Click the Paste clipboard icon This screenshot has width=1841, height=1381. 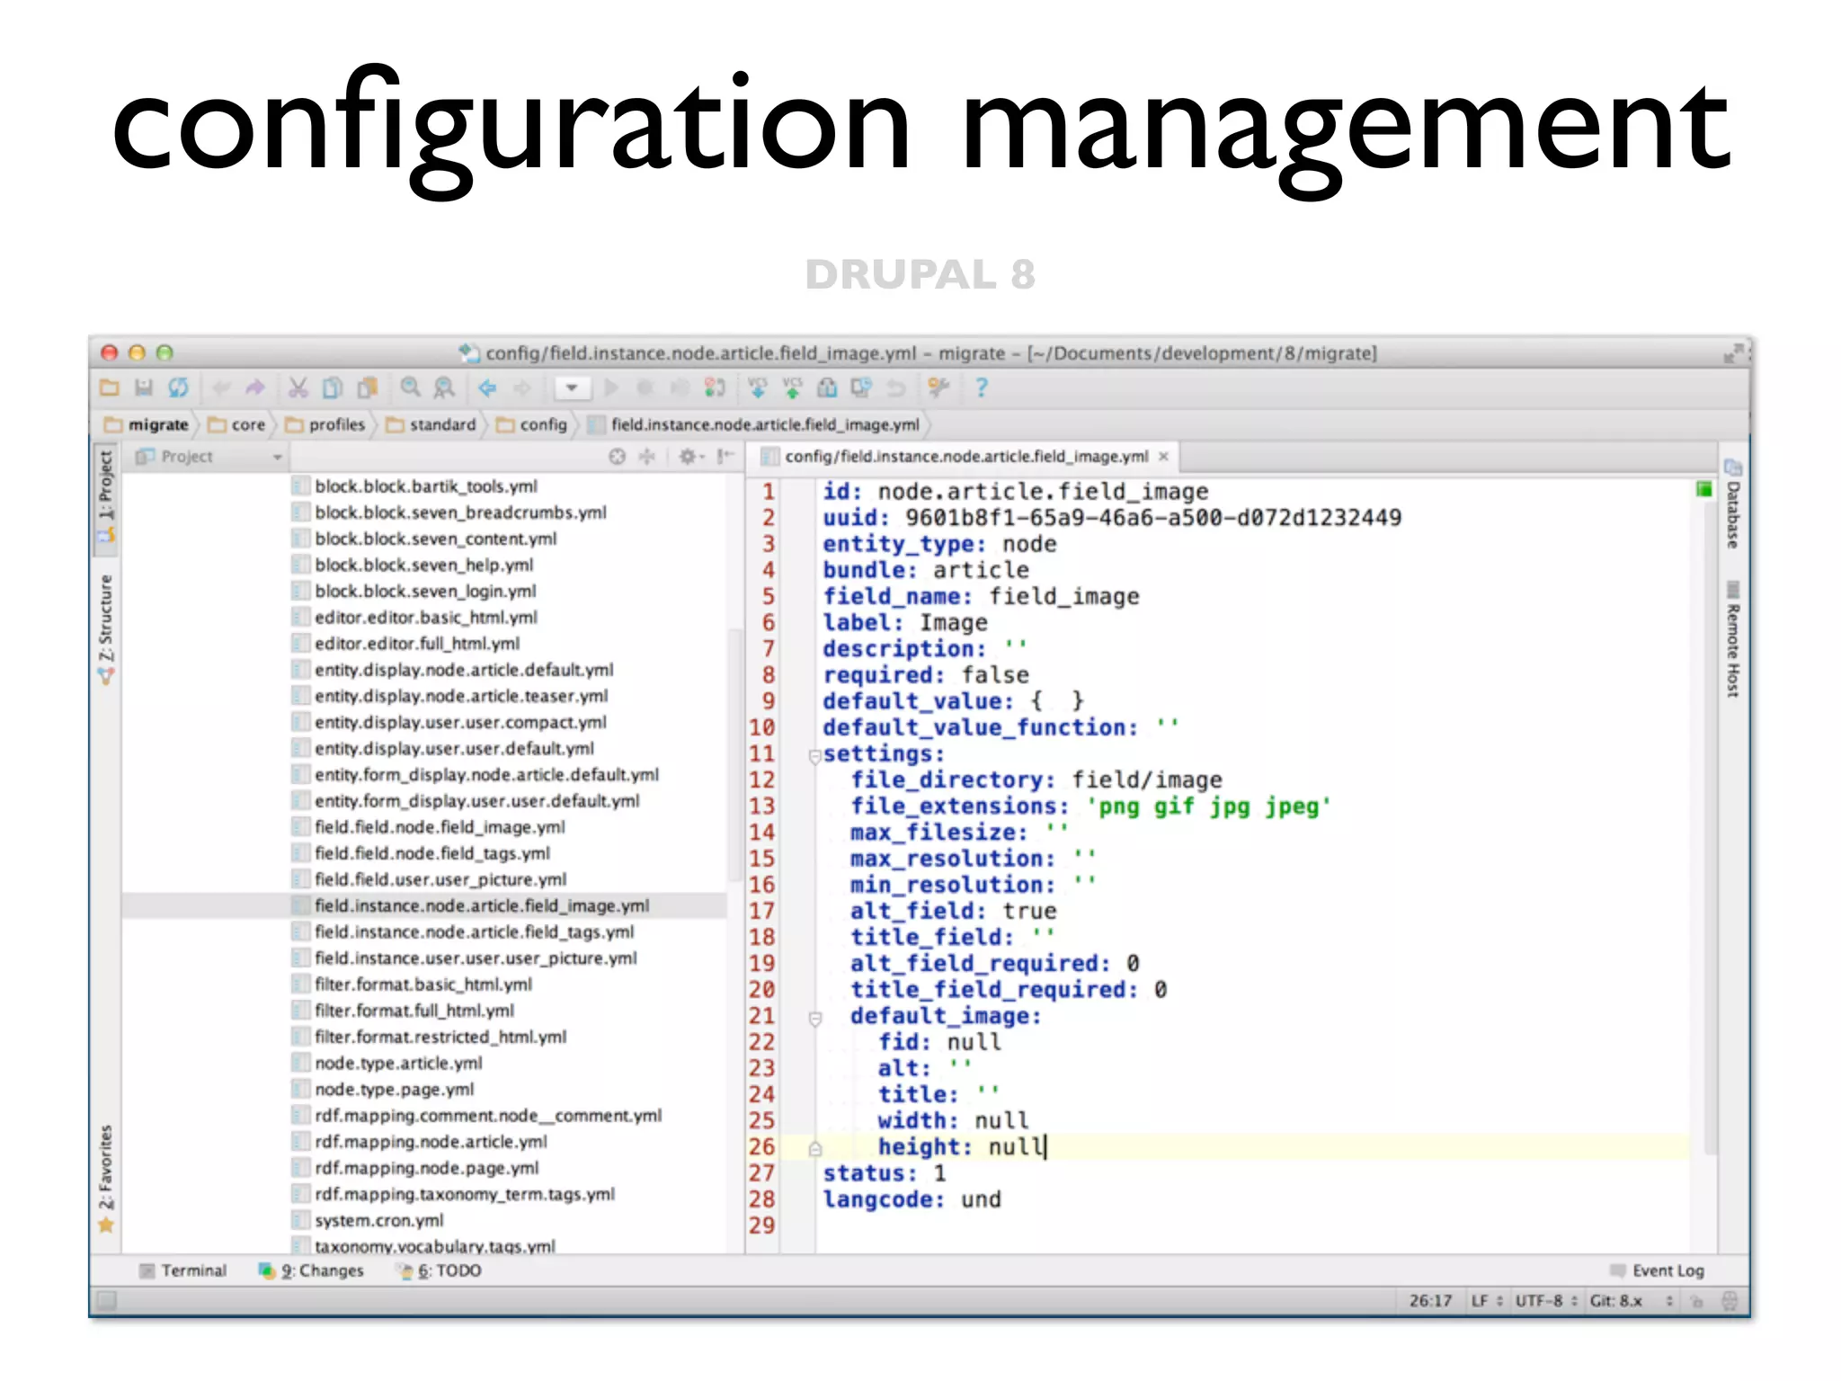pos(367,388)
